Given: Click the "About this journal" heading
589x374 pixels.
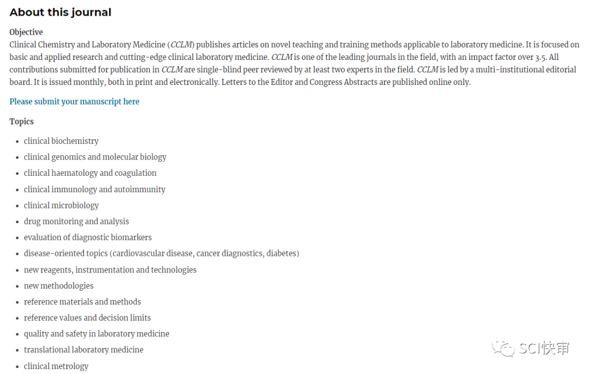Looking at the screenshot, I should pyautogui.click(x=61, y=12).
